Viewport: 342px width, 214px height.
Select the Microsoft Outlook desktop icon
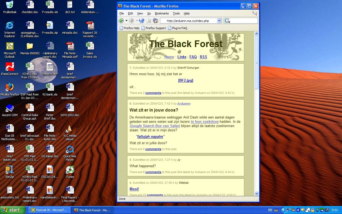click(x=10, y=50)
